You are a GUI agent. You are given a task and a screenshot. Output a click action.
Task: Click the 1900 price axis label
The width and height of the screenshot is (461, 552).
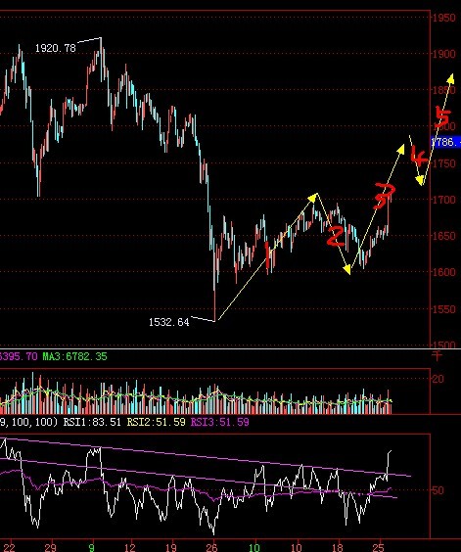(444, 54)
